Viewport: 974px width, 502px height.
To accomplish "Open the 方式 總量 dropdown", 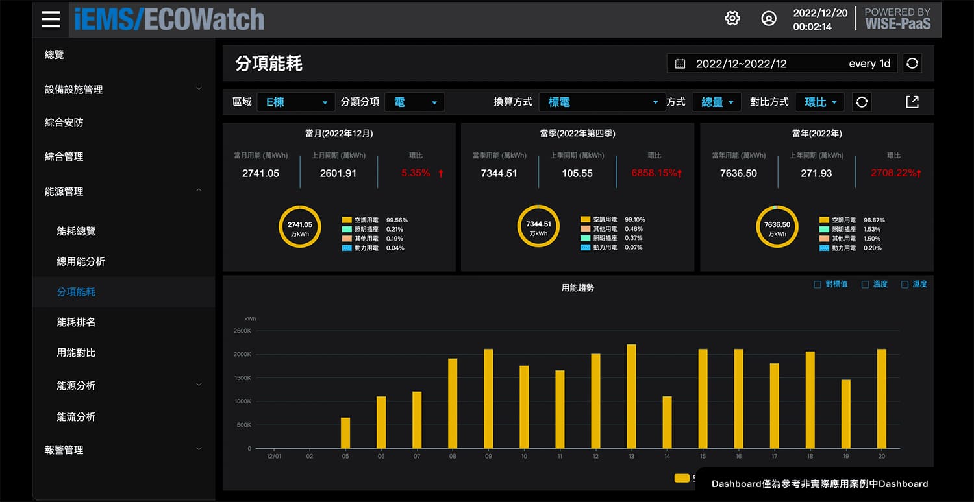I will coord(717,102).
